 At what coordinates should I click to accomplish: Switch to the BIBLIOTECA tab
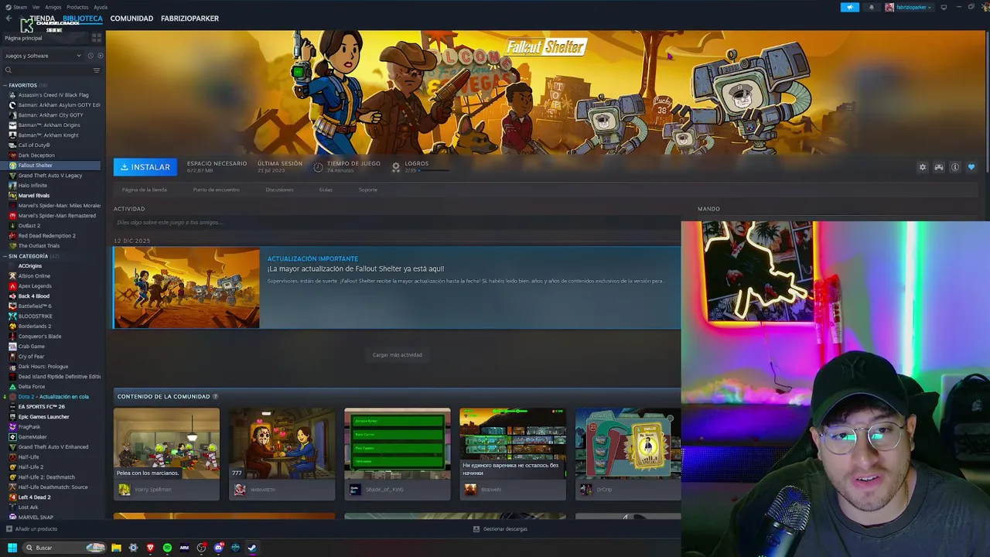coord(83,19)
